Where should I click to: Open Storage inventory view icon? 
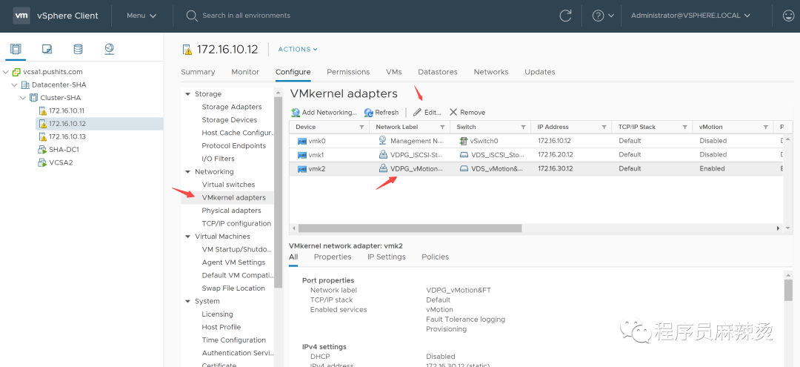tap(78, 49)
